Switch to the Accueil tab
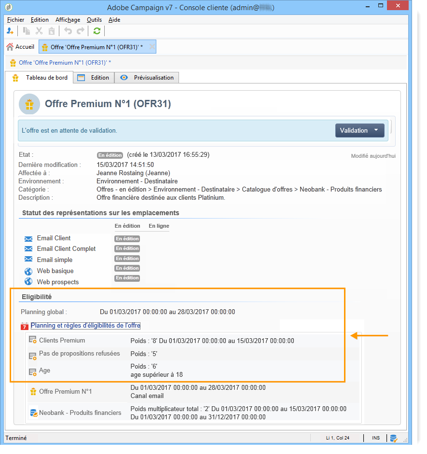The height and width of the screenshot is (454, 427). click(x=21, y=47)
